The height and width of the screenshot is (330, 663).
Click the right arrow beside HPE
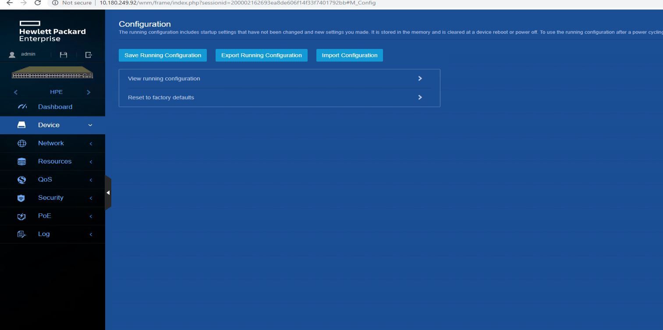(x=89, y=92)
